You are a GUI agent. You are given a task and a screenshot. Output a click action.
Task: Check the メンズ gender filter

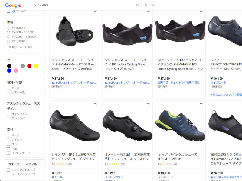pos(8,88)
